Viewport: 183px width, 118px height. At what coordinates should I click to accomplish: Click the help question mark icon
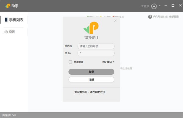click(x=150, y=17)
